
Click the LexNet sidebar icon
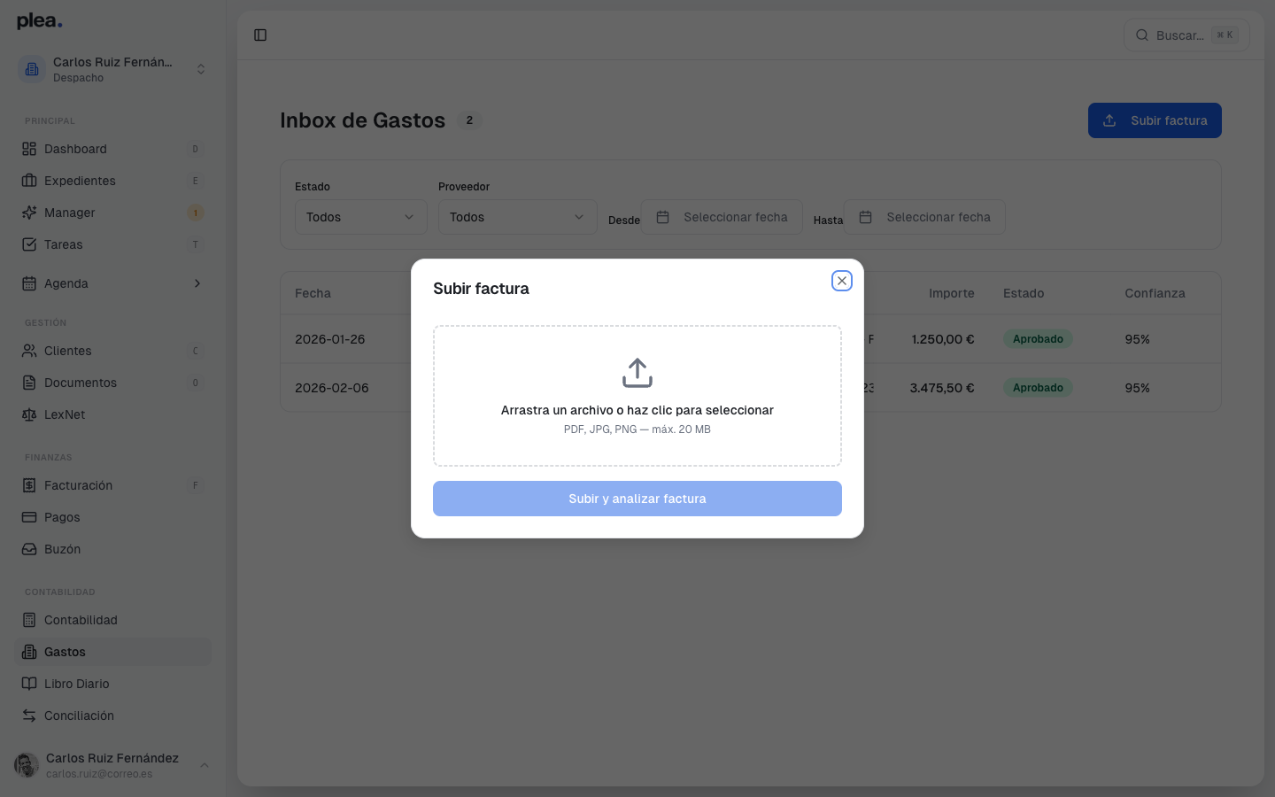(x=29, y=414)
